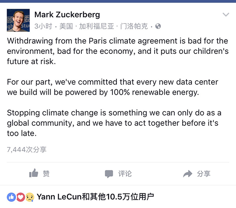Click the sad face reaction icon
Viewport: 236px width, 208px height.
pos(29,197)
